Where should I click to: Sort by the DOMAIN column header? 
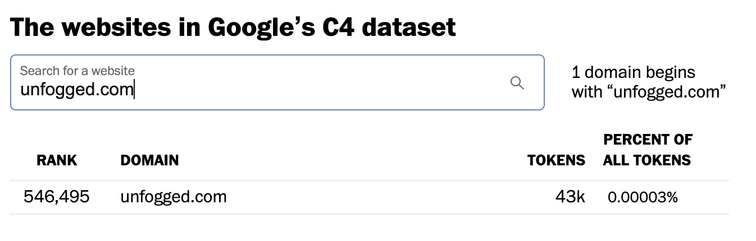[x=149, y=160]
